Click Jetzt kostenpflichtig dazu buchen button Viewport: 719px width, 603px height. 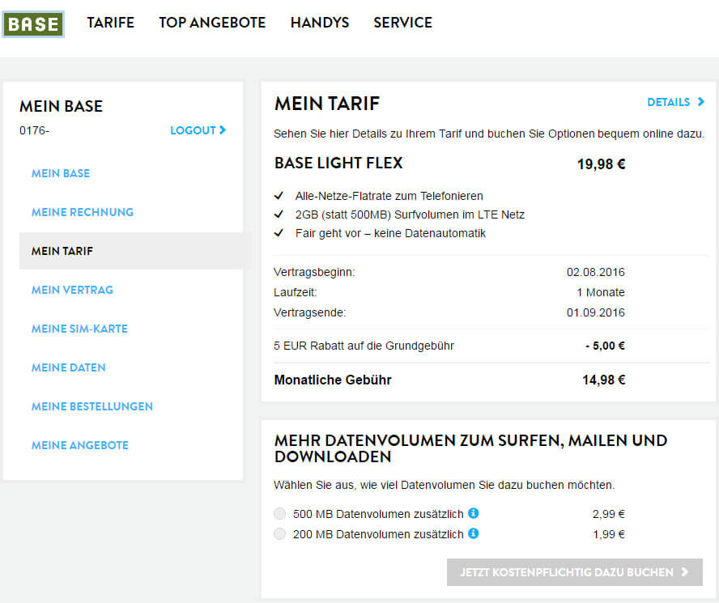[x=575, y=571]
